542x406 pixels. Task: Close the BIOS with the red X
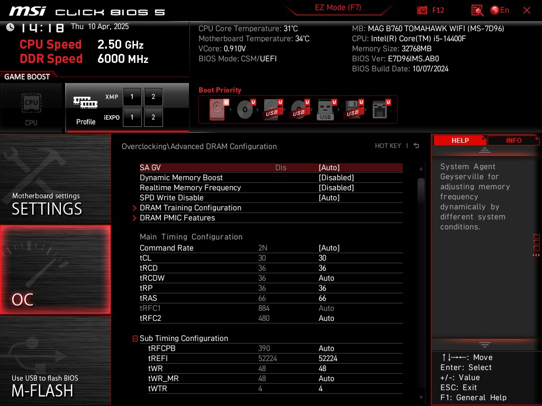[x=527, y=11]
